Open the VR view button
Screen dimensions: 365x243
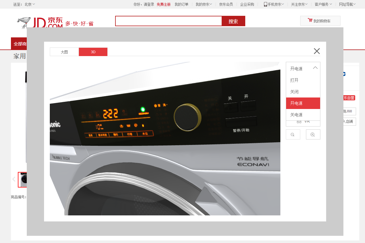click(x=303, y=123)
